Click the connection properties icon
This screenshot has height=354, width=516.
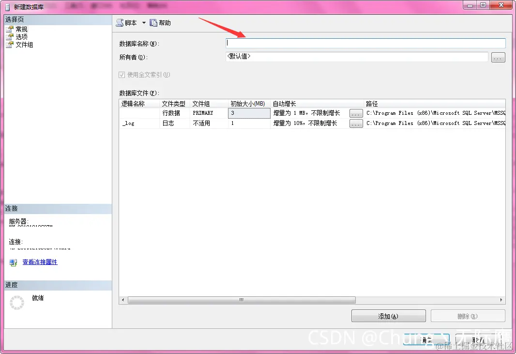(13, 262)
